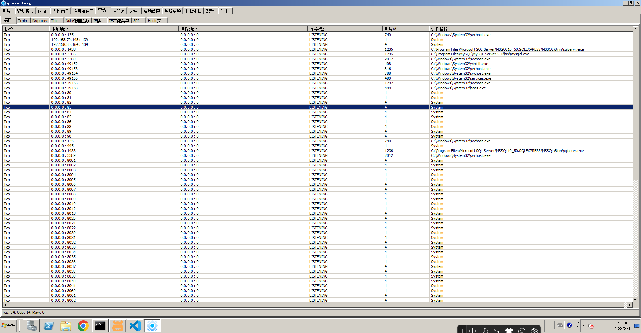The image size is (641, 333).
Task: Open the Command Prompt taskbar icon
Action: coord(100,325)
